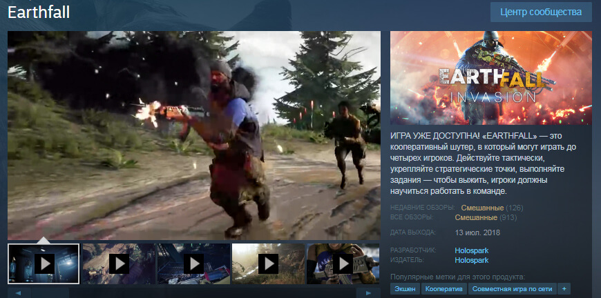Click the РАЗРАБОТЧИК label
This screenshot has height=298, width=601.
[413, 250]
